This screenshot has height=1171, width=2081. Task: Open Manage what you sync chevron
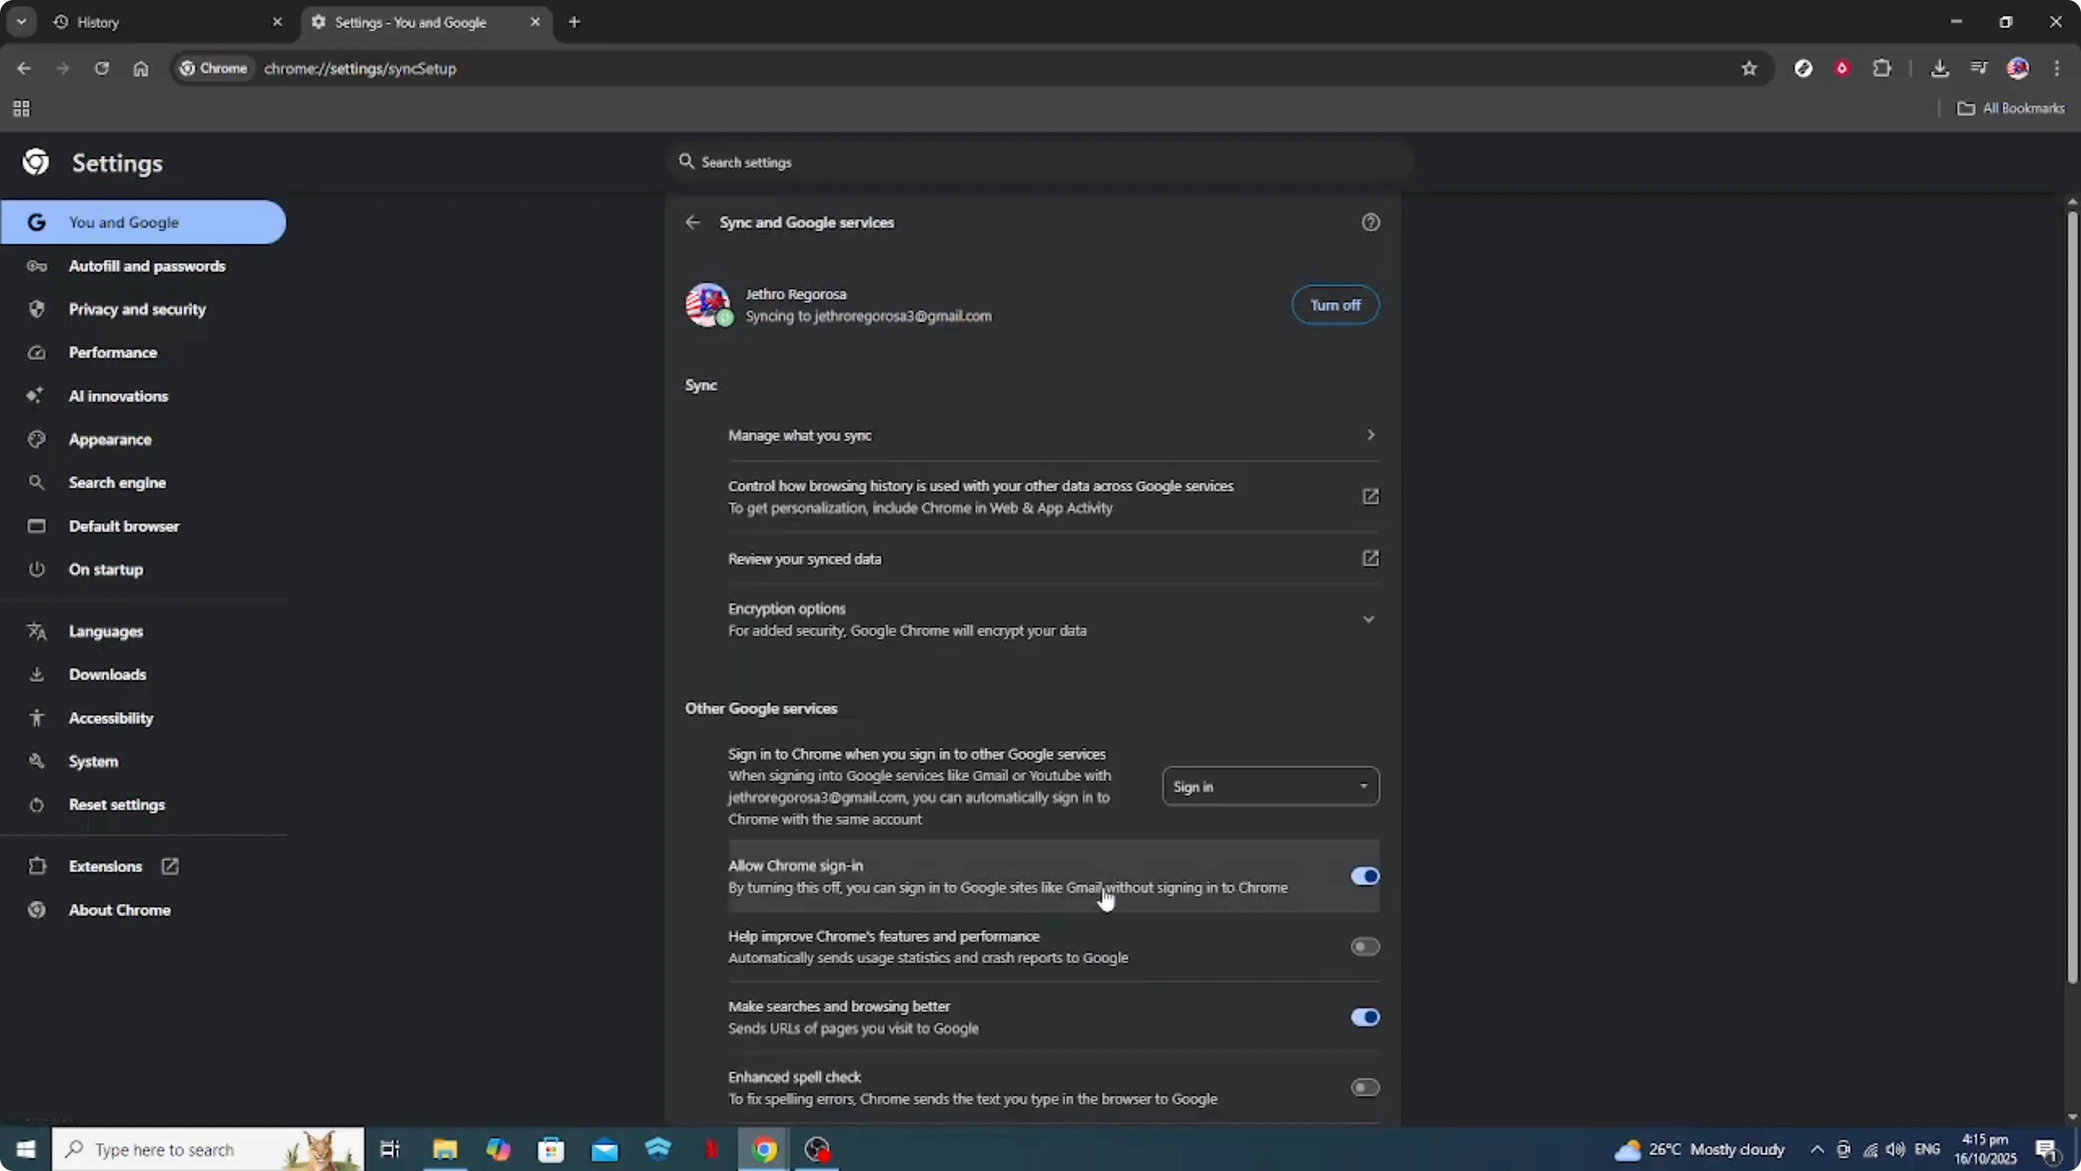coord(1370,436)
